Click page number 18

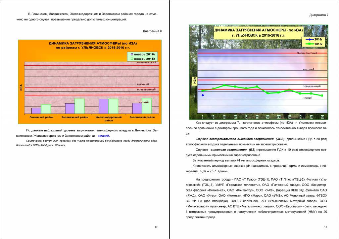tap(326, 227)
